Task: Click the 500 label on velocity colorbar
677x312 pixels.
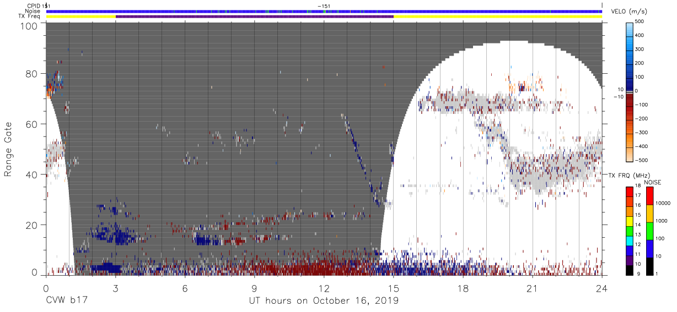Action: pyautogui.click(x=641, y=22)
